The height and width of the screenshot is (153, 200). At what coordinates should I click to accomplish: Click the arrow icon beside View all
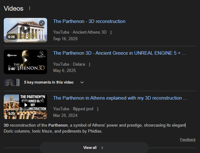coord(102,148)
